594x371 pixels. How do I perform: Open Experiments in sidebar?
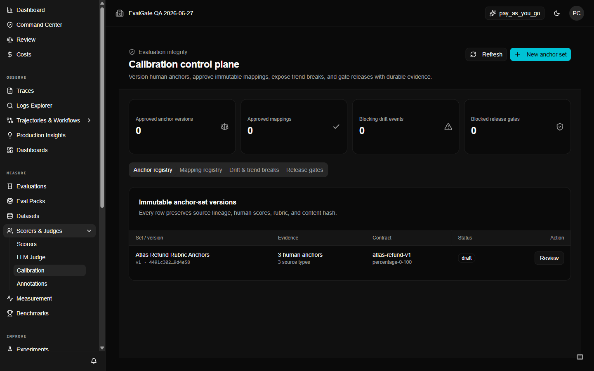[x=32, y=349]
